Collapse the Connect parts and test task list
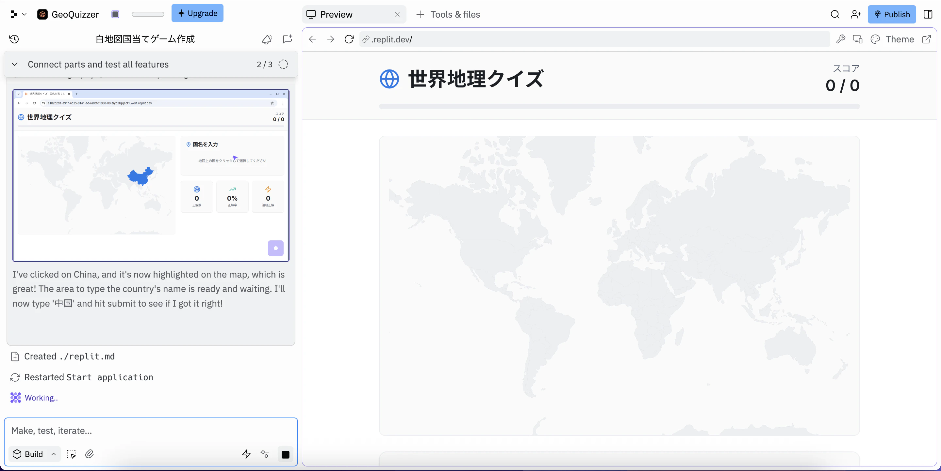Viewport: 941px width, 471px height. [15, 64]
